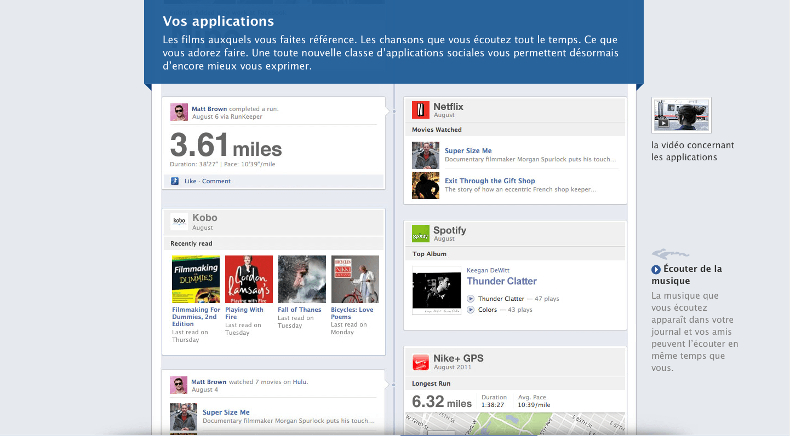The image size is (790, 436).
Task: Click the Exit Through the Gift Shop thumbnail
Action: (426, 185)
